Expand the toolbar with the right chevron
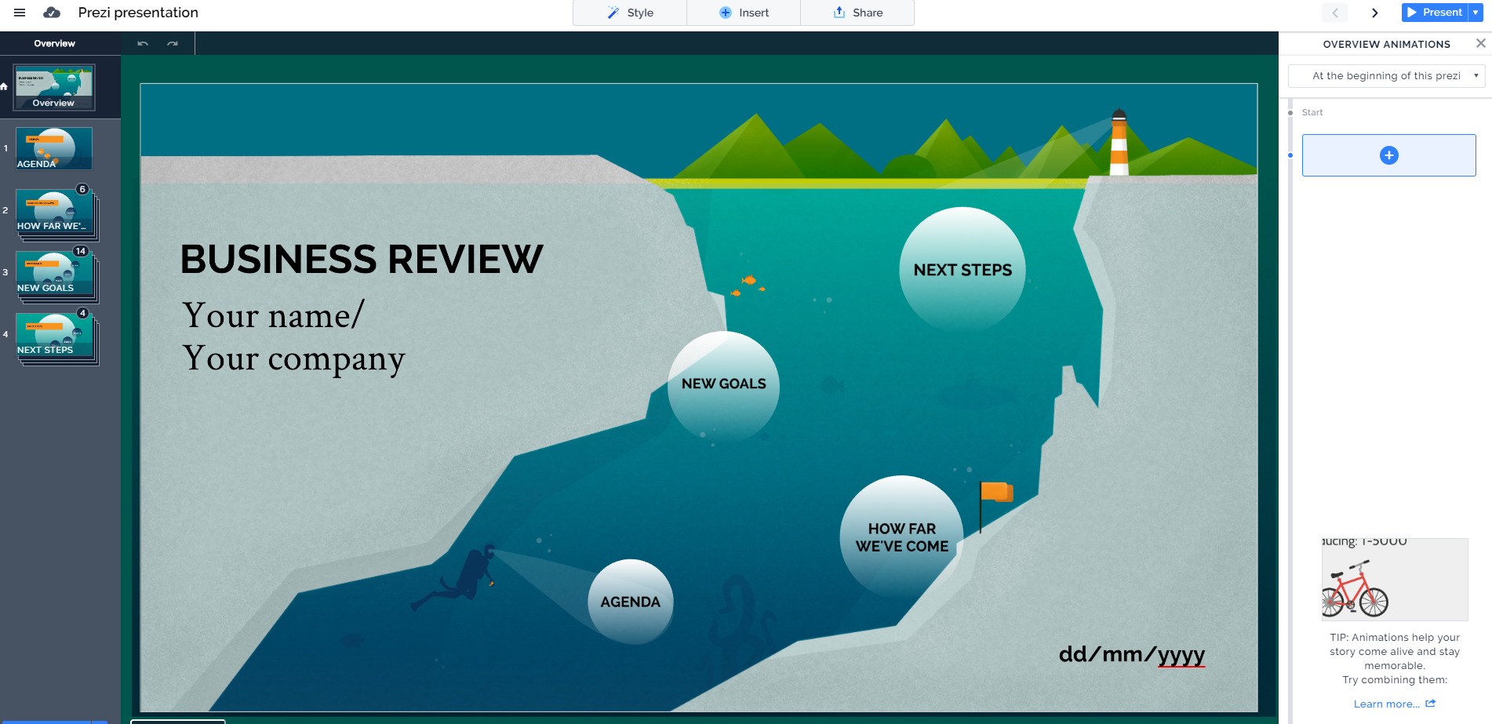Screen dimensions: 1492x724 coord(1374,13)
